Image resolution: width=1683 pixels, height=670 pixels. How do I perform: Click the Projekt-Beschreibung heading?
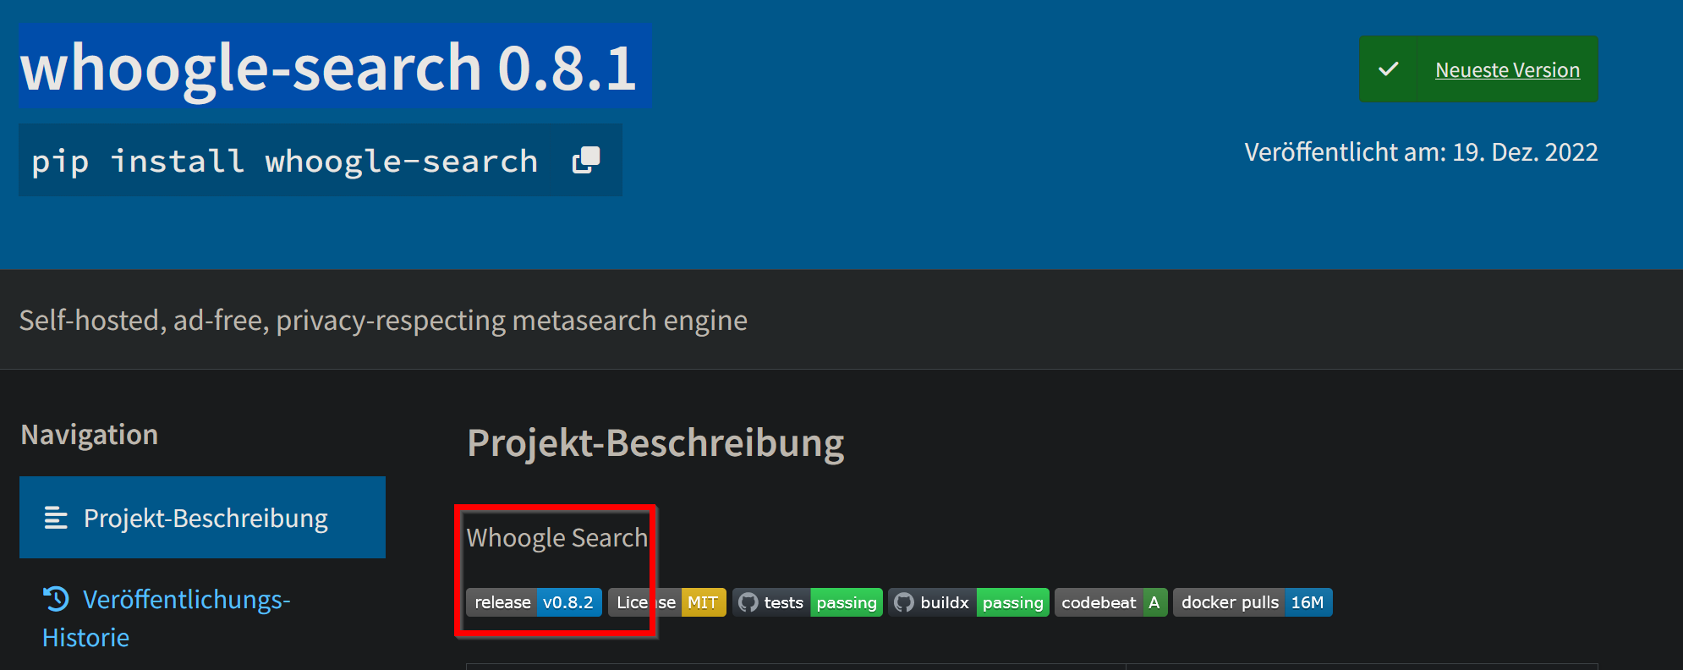tap(655, 443)
